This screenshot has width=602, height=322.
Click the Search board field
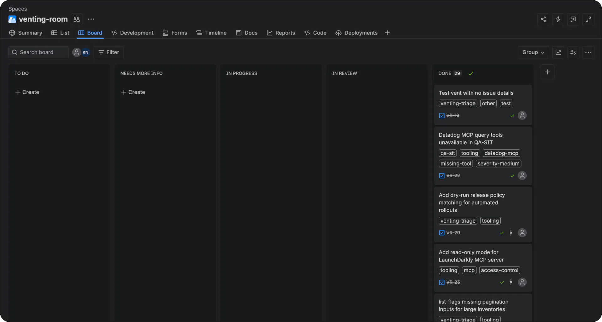tap(39, 52)
